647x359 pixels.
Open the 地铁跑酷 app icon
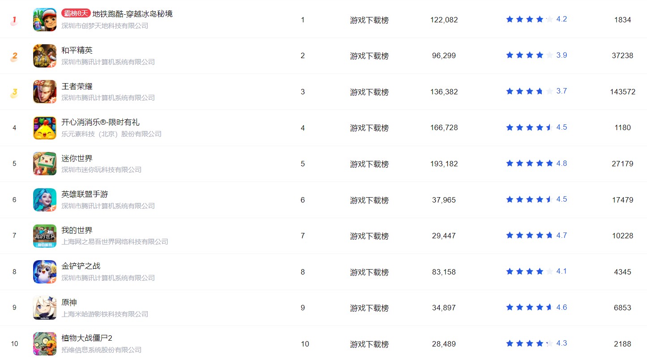45,20
